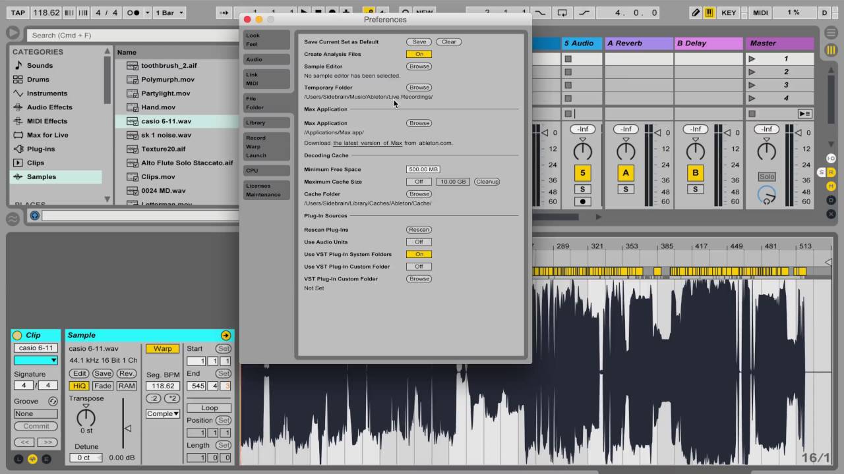Viewport: 844px width, 474px height.
Task: Click the Clip activator circle in the Clip panel
Action: coord(17,335)
